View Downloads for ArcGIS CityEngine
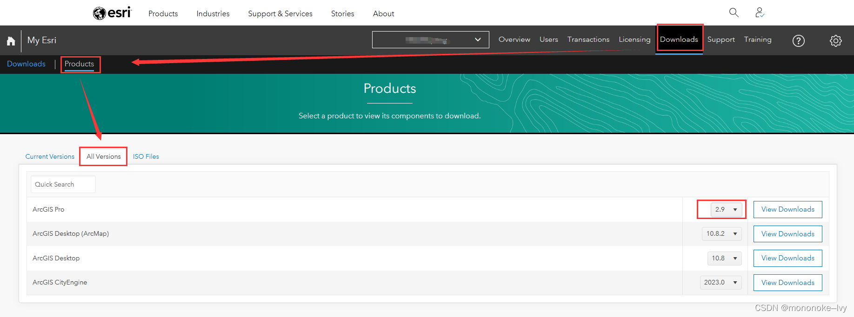854x317 pixels. [x=787, y=283]
